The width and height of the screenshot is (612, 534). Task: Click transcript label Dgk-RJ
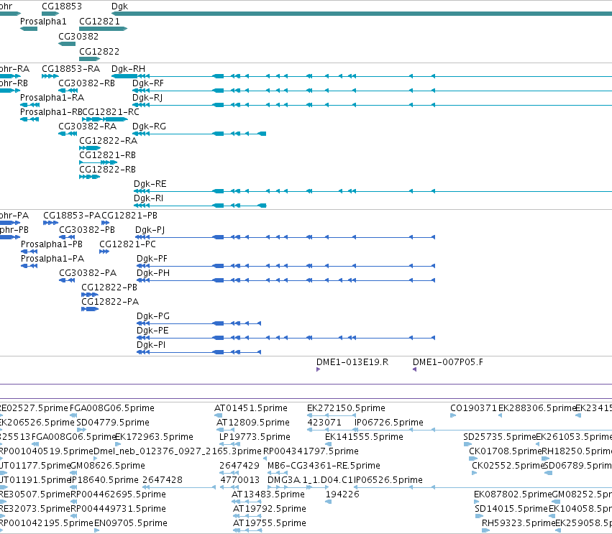pyautogui.click(x=147, y=98)
